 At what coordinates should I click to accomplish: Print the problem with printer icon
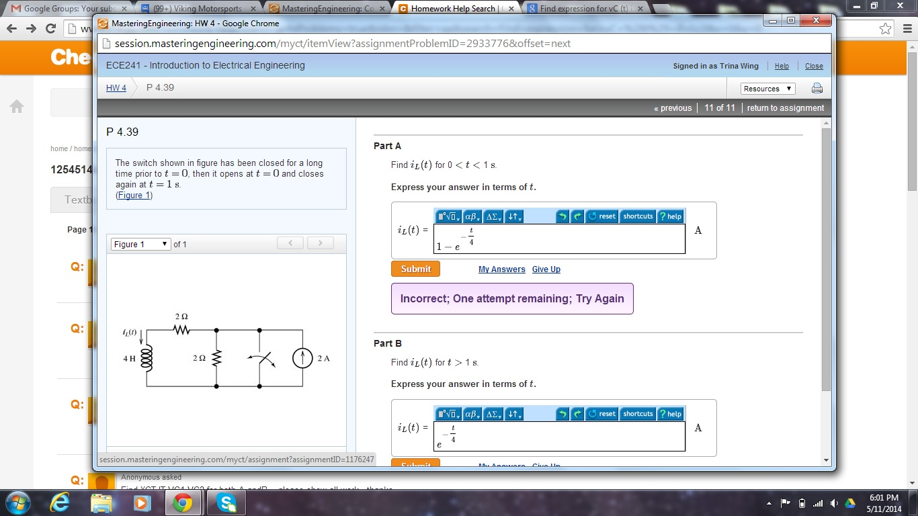[x=817, y=88]
